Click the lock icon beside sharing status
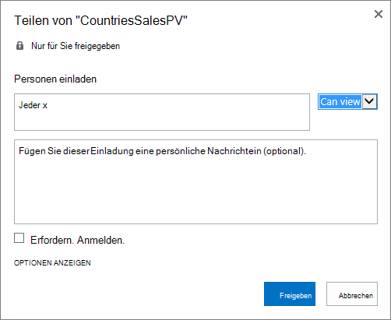391x320 pixels. click(19, 46)
